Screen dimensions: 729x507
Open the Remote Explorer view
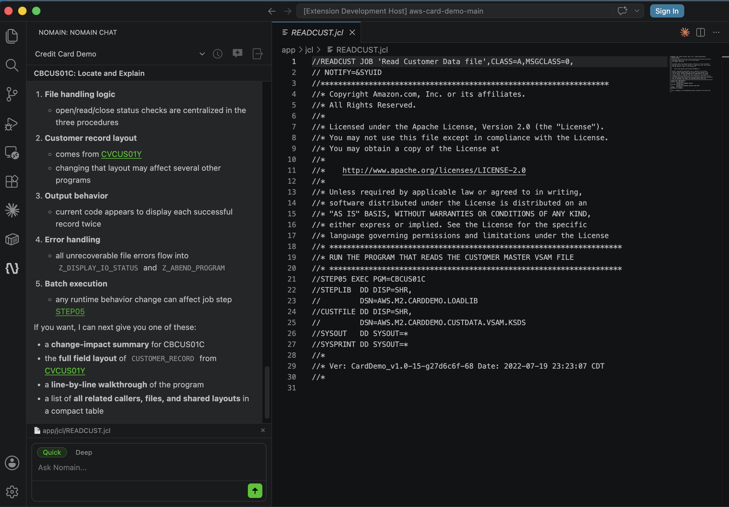[12, 153]
